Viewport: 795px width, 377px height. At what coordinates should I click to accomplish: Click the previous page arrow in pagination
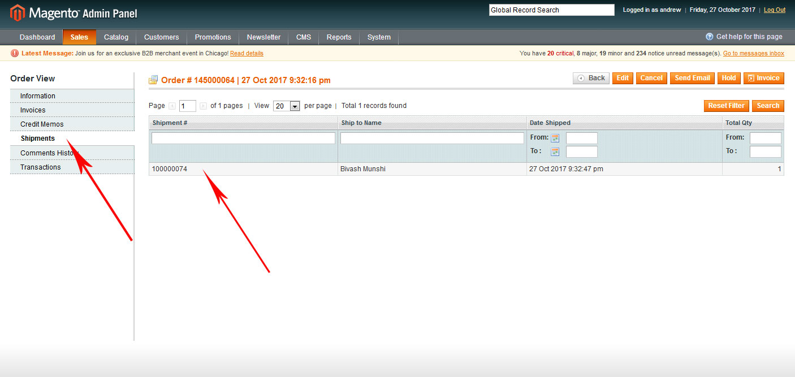(172, 106)
